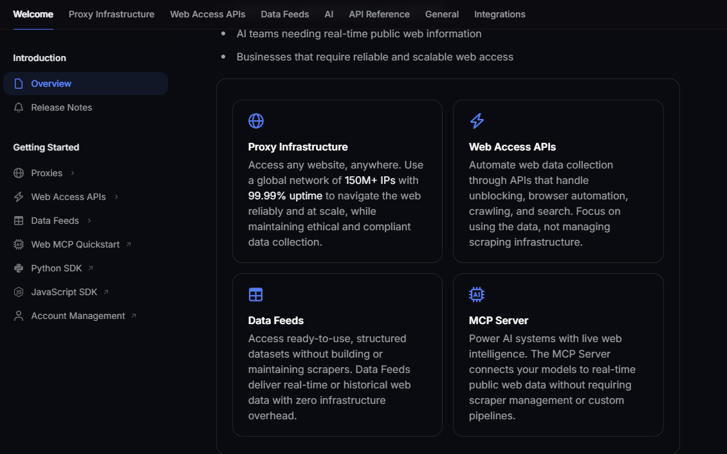Click the JavaScript icon beside JavaScript SDK
The width and height of the screenshot is (727, 454).
(19, 292)
